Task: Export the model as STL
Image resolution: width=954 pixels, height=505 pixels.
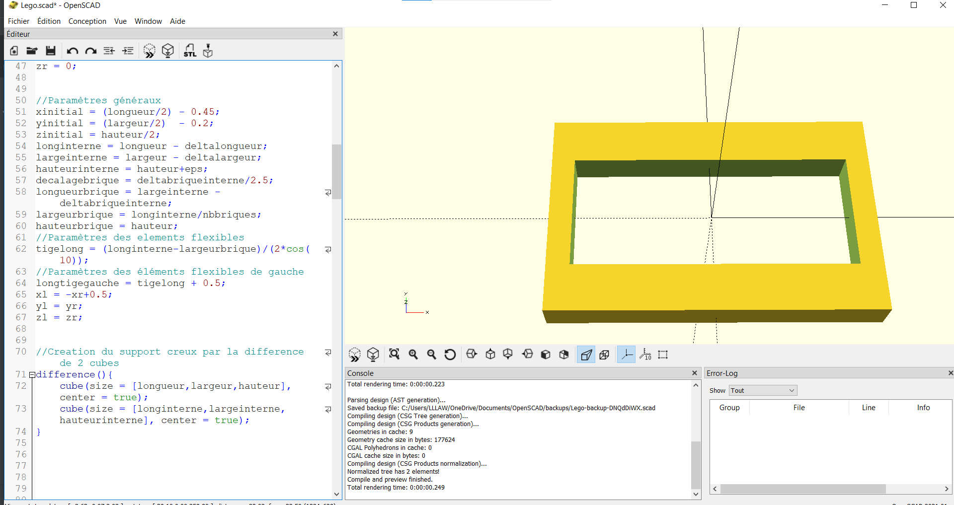Action: point(190,51)
